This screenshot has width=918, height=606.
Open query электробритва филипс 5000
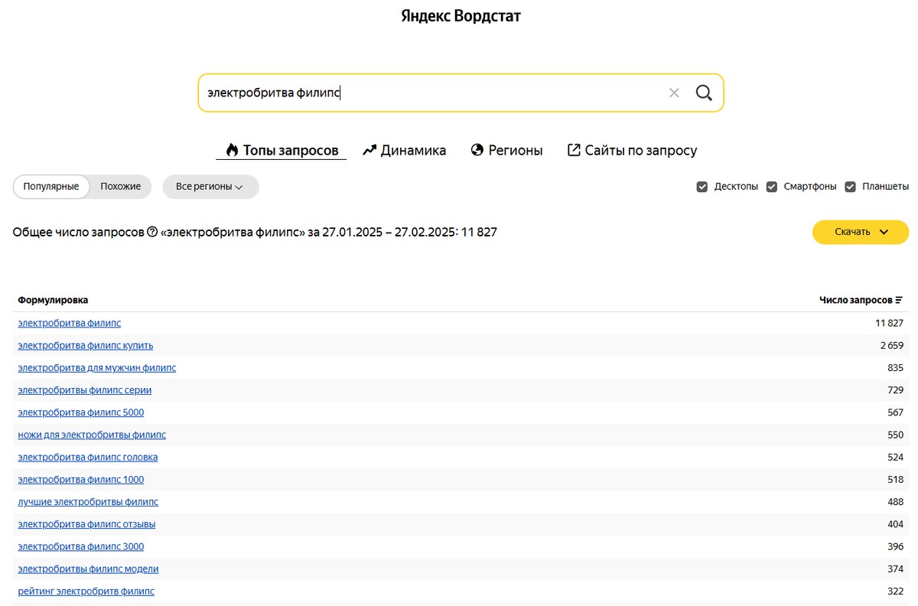tap(81, 412)
